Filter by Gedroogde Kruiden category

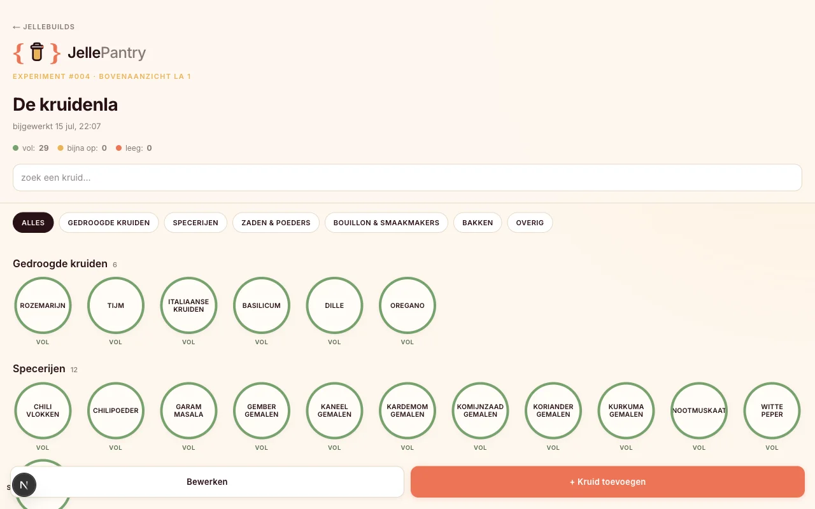[x=109, y=223]
